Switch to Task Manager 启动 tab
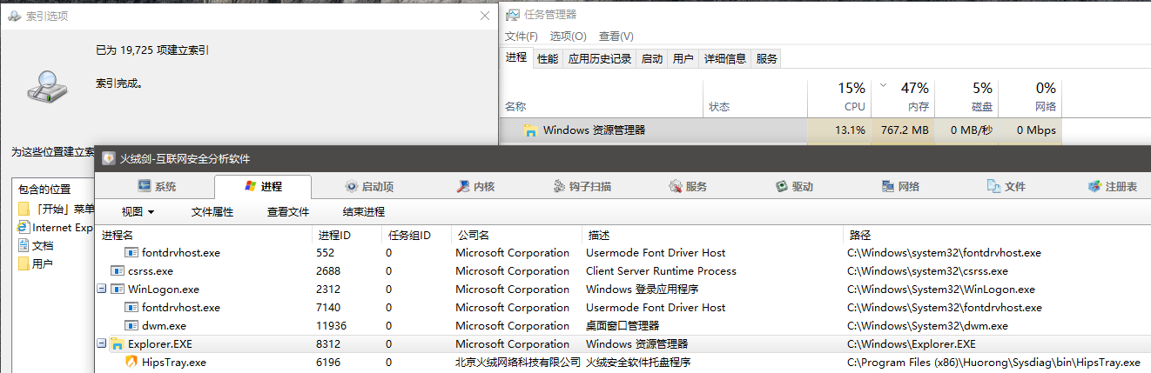Screen dimensions: 1151x373 tap(652, 59)
